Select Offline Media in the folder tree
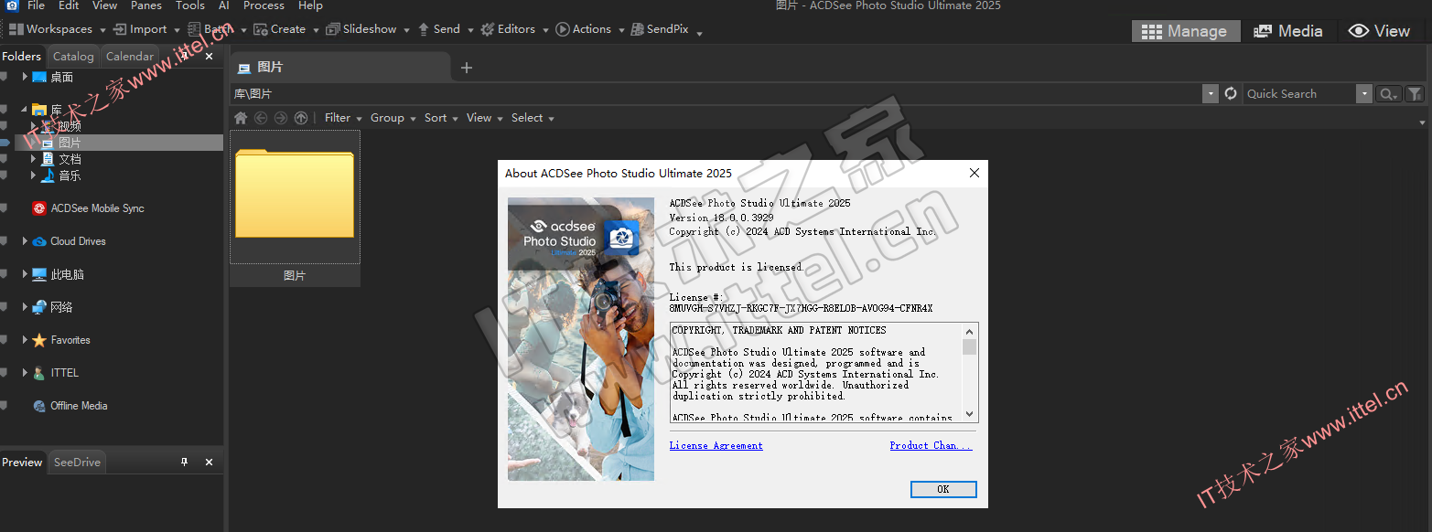Image resolution: width=1432 pixels, height=532 pixels. point(70,406)
